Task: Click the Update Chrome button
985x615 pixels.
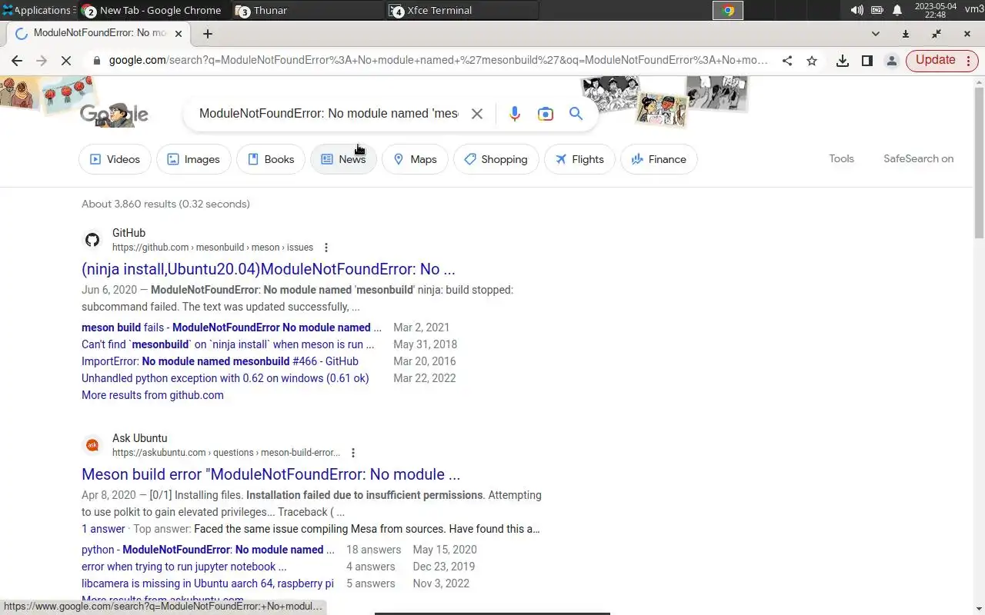Action: coord(935,61)
